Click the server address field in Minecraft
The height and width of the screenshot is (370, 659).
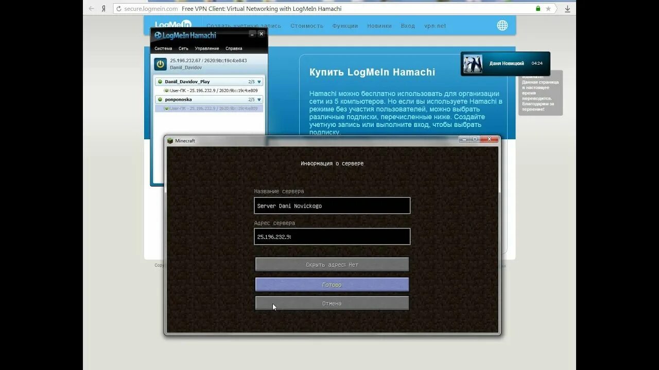332,236
